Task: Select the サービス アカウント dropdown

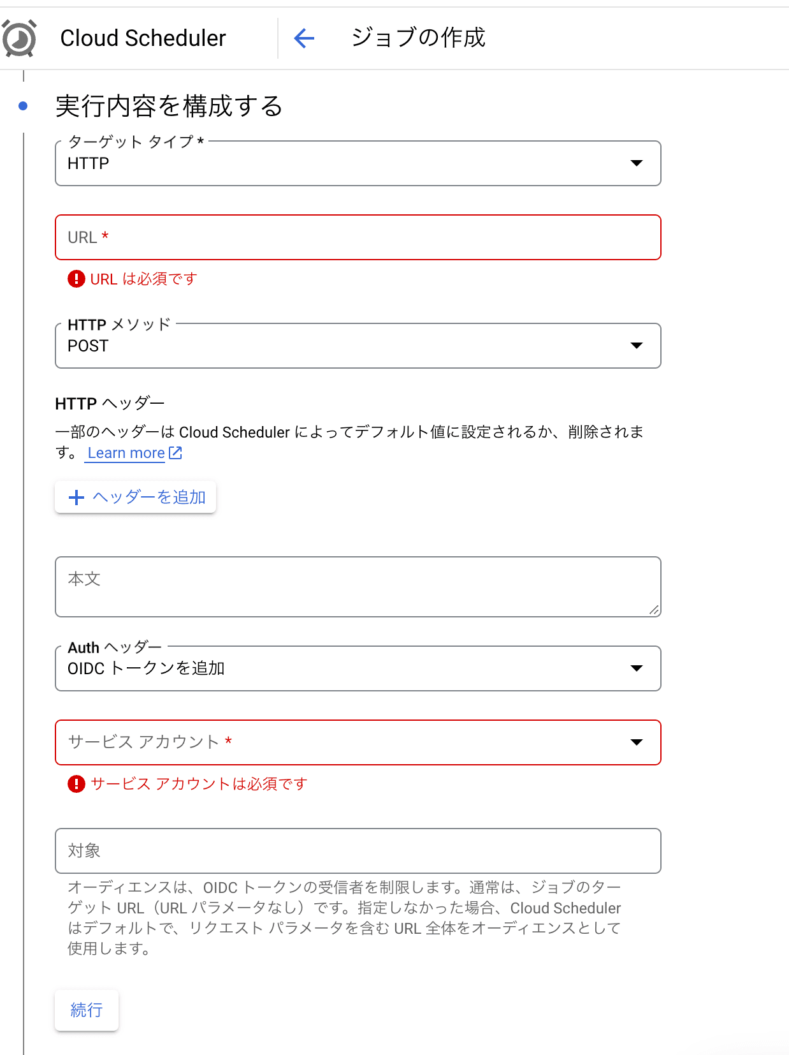Action: coord(358,742)
